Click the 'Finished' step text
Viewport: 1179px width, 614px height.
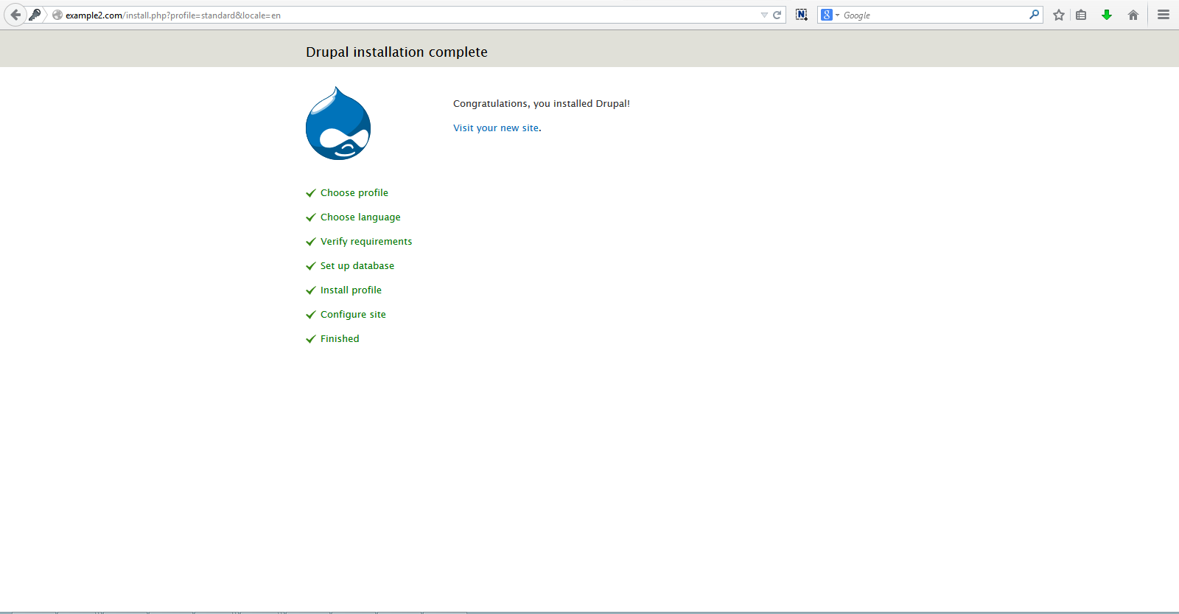tap(340, 338)
